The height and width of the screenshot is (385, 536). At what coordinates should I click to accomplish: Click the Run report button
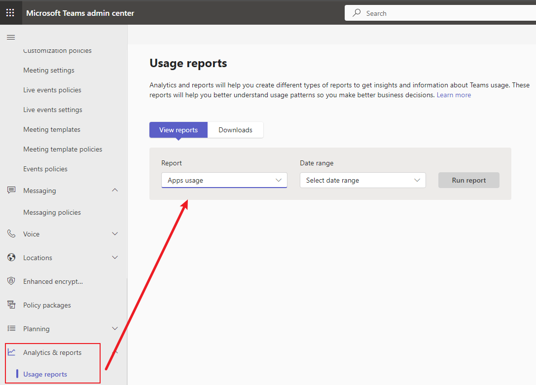[x=468, y=180]
